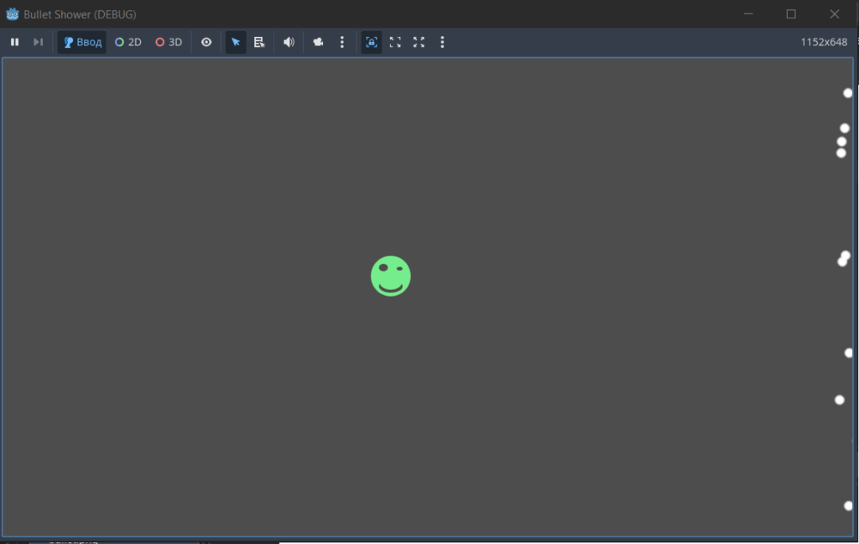Viewport: 859px width, 544px height.
Task: Maximize the Bullet Shower window
Action: point(791,14)
